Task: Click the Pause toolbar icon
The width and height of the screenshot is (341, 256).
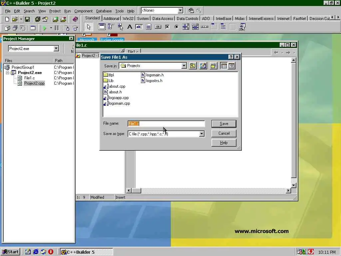Action: [x=57, y=28]
